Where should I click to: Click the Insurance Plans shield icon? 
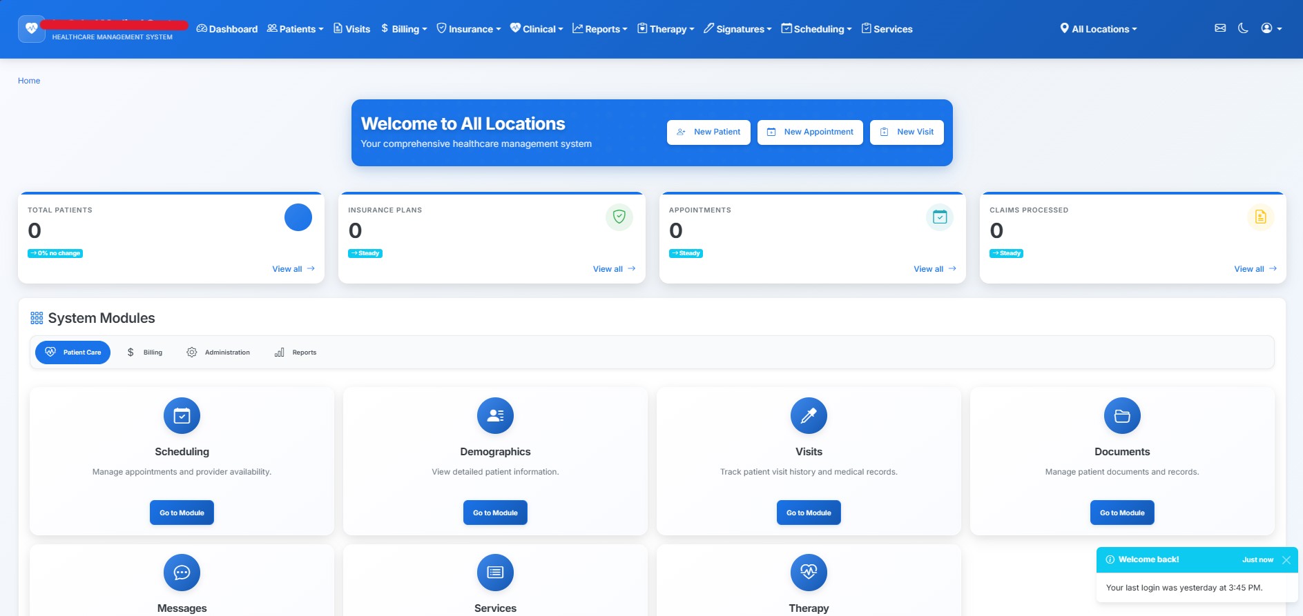619,217
